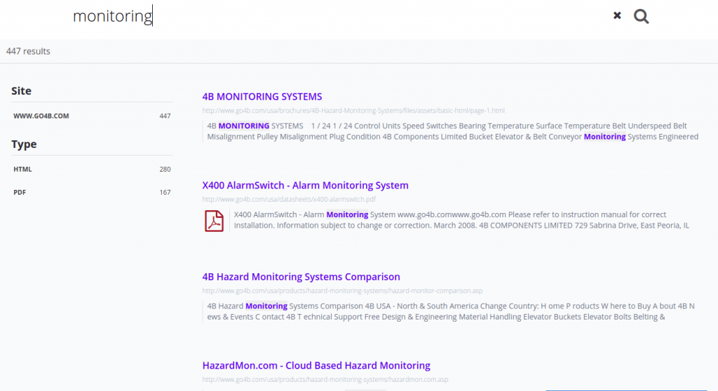The width and height of the screenshot is (718, 391).
Task: Click the page-1.html URL under 4B MONITORING SYSTEMS
Action: pos(353,110)
